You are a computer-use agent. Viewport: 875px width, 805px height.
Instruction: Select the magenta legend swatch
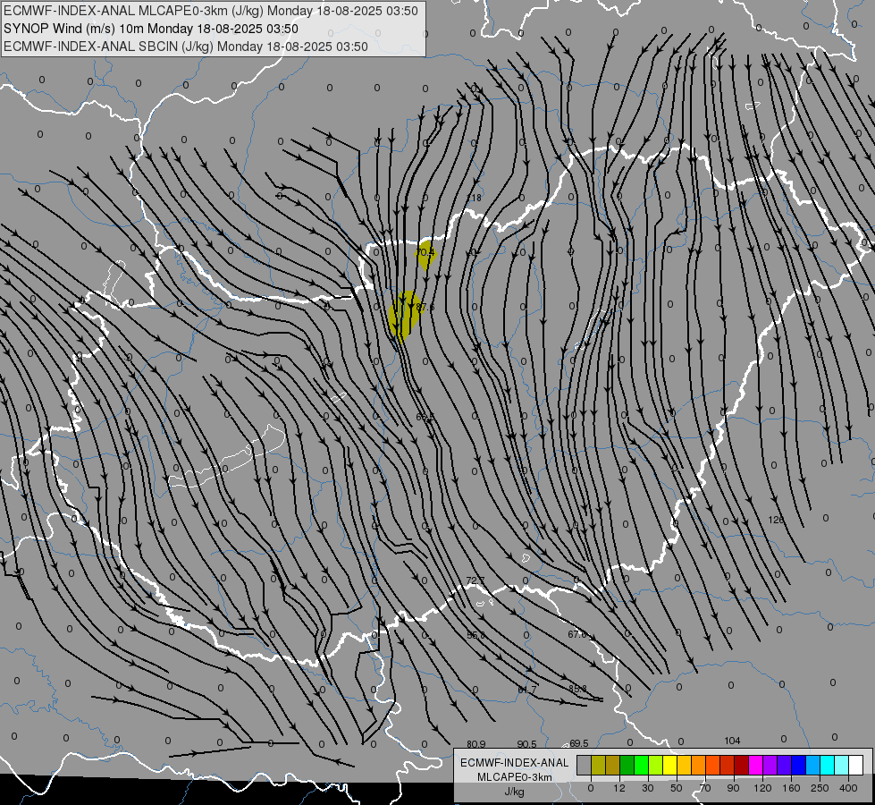pyautogui.click(x=756, y=765)
